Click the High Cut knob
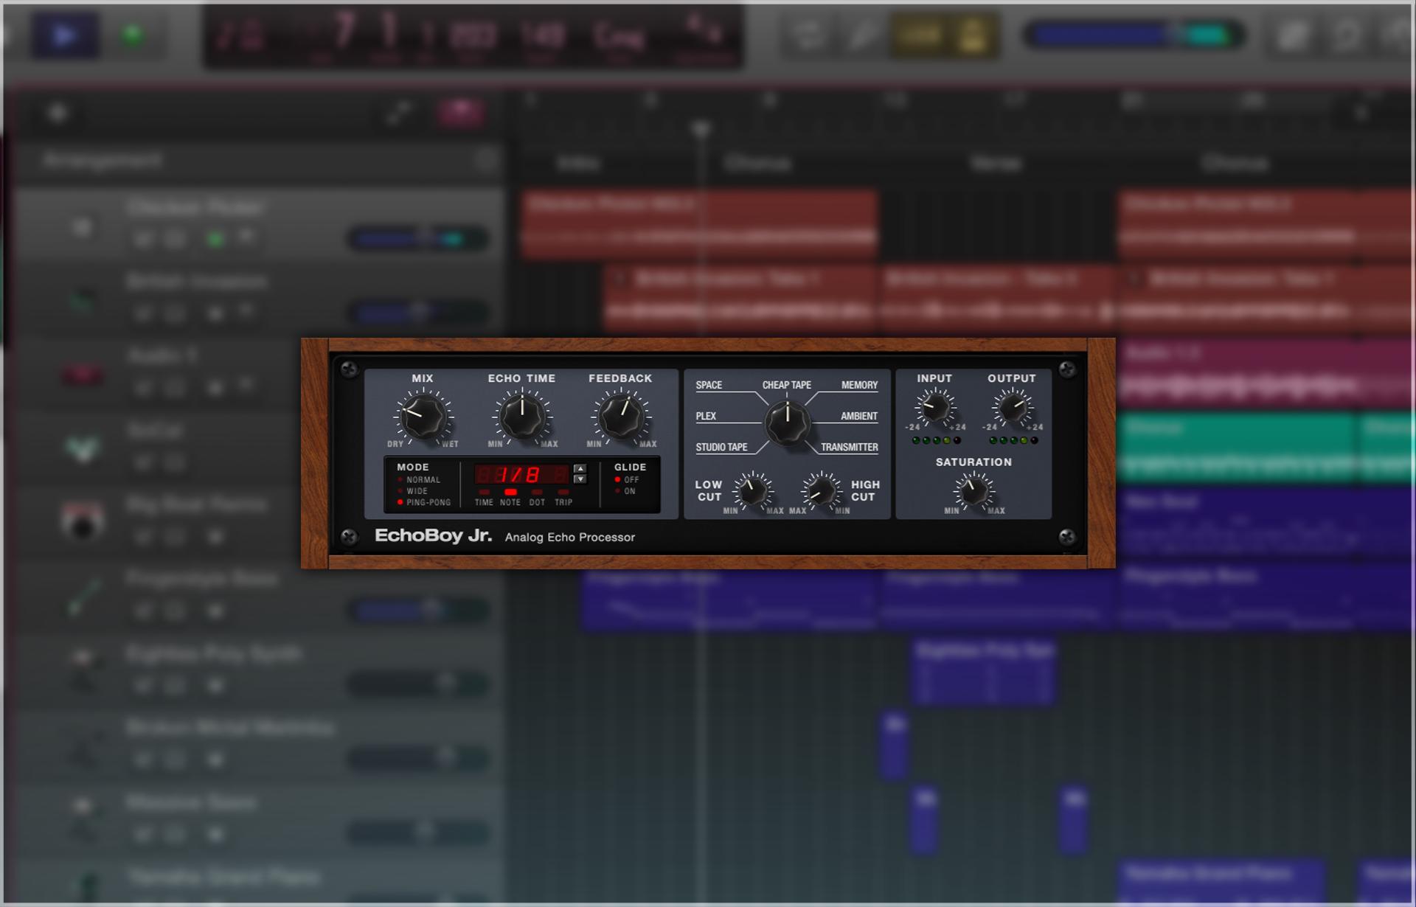Image resolution: width=1416 pixels, height=907 pixels. click(x=820, y=491)
